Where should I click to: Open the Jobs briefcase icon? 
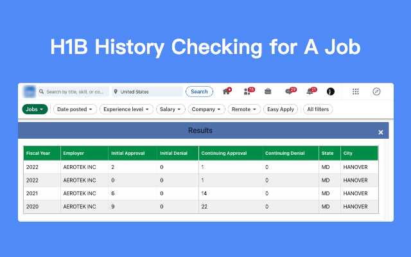268,91
